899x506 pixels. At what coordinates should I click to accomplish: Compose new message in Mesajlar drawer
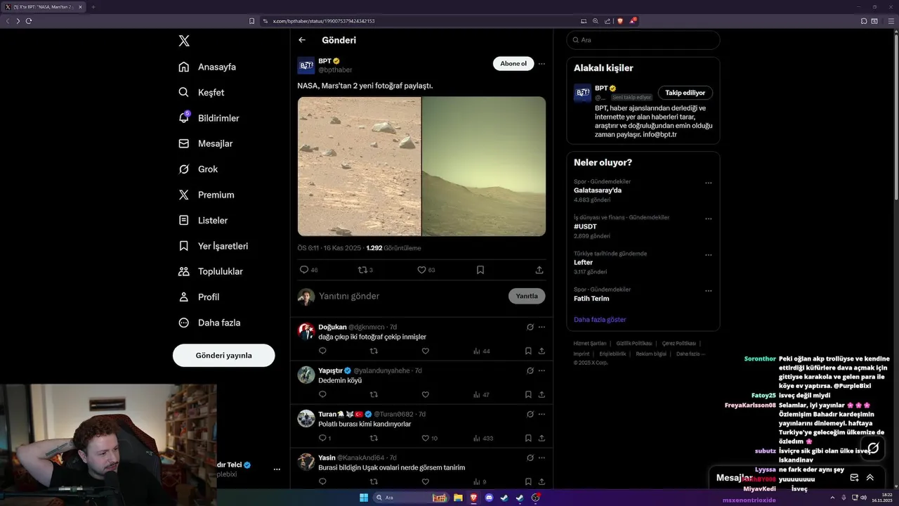coord(854,477)
